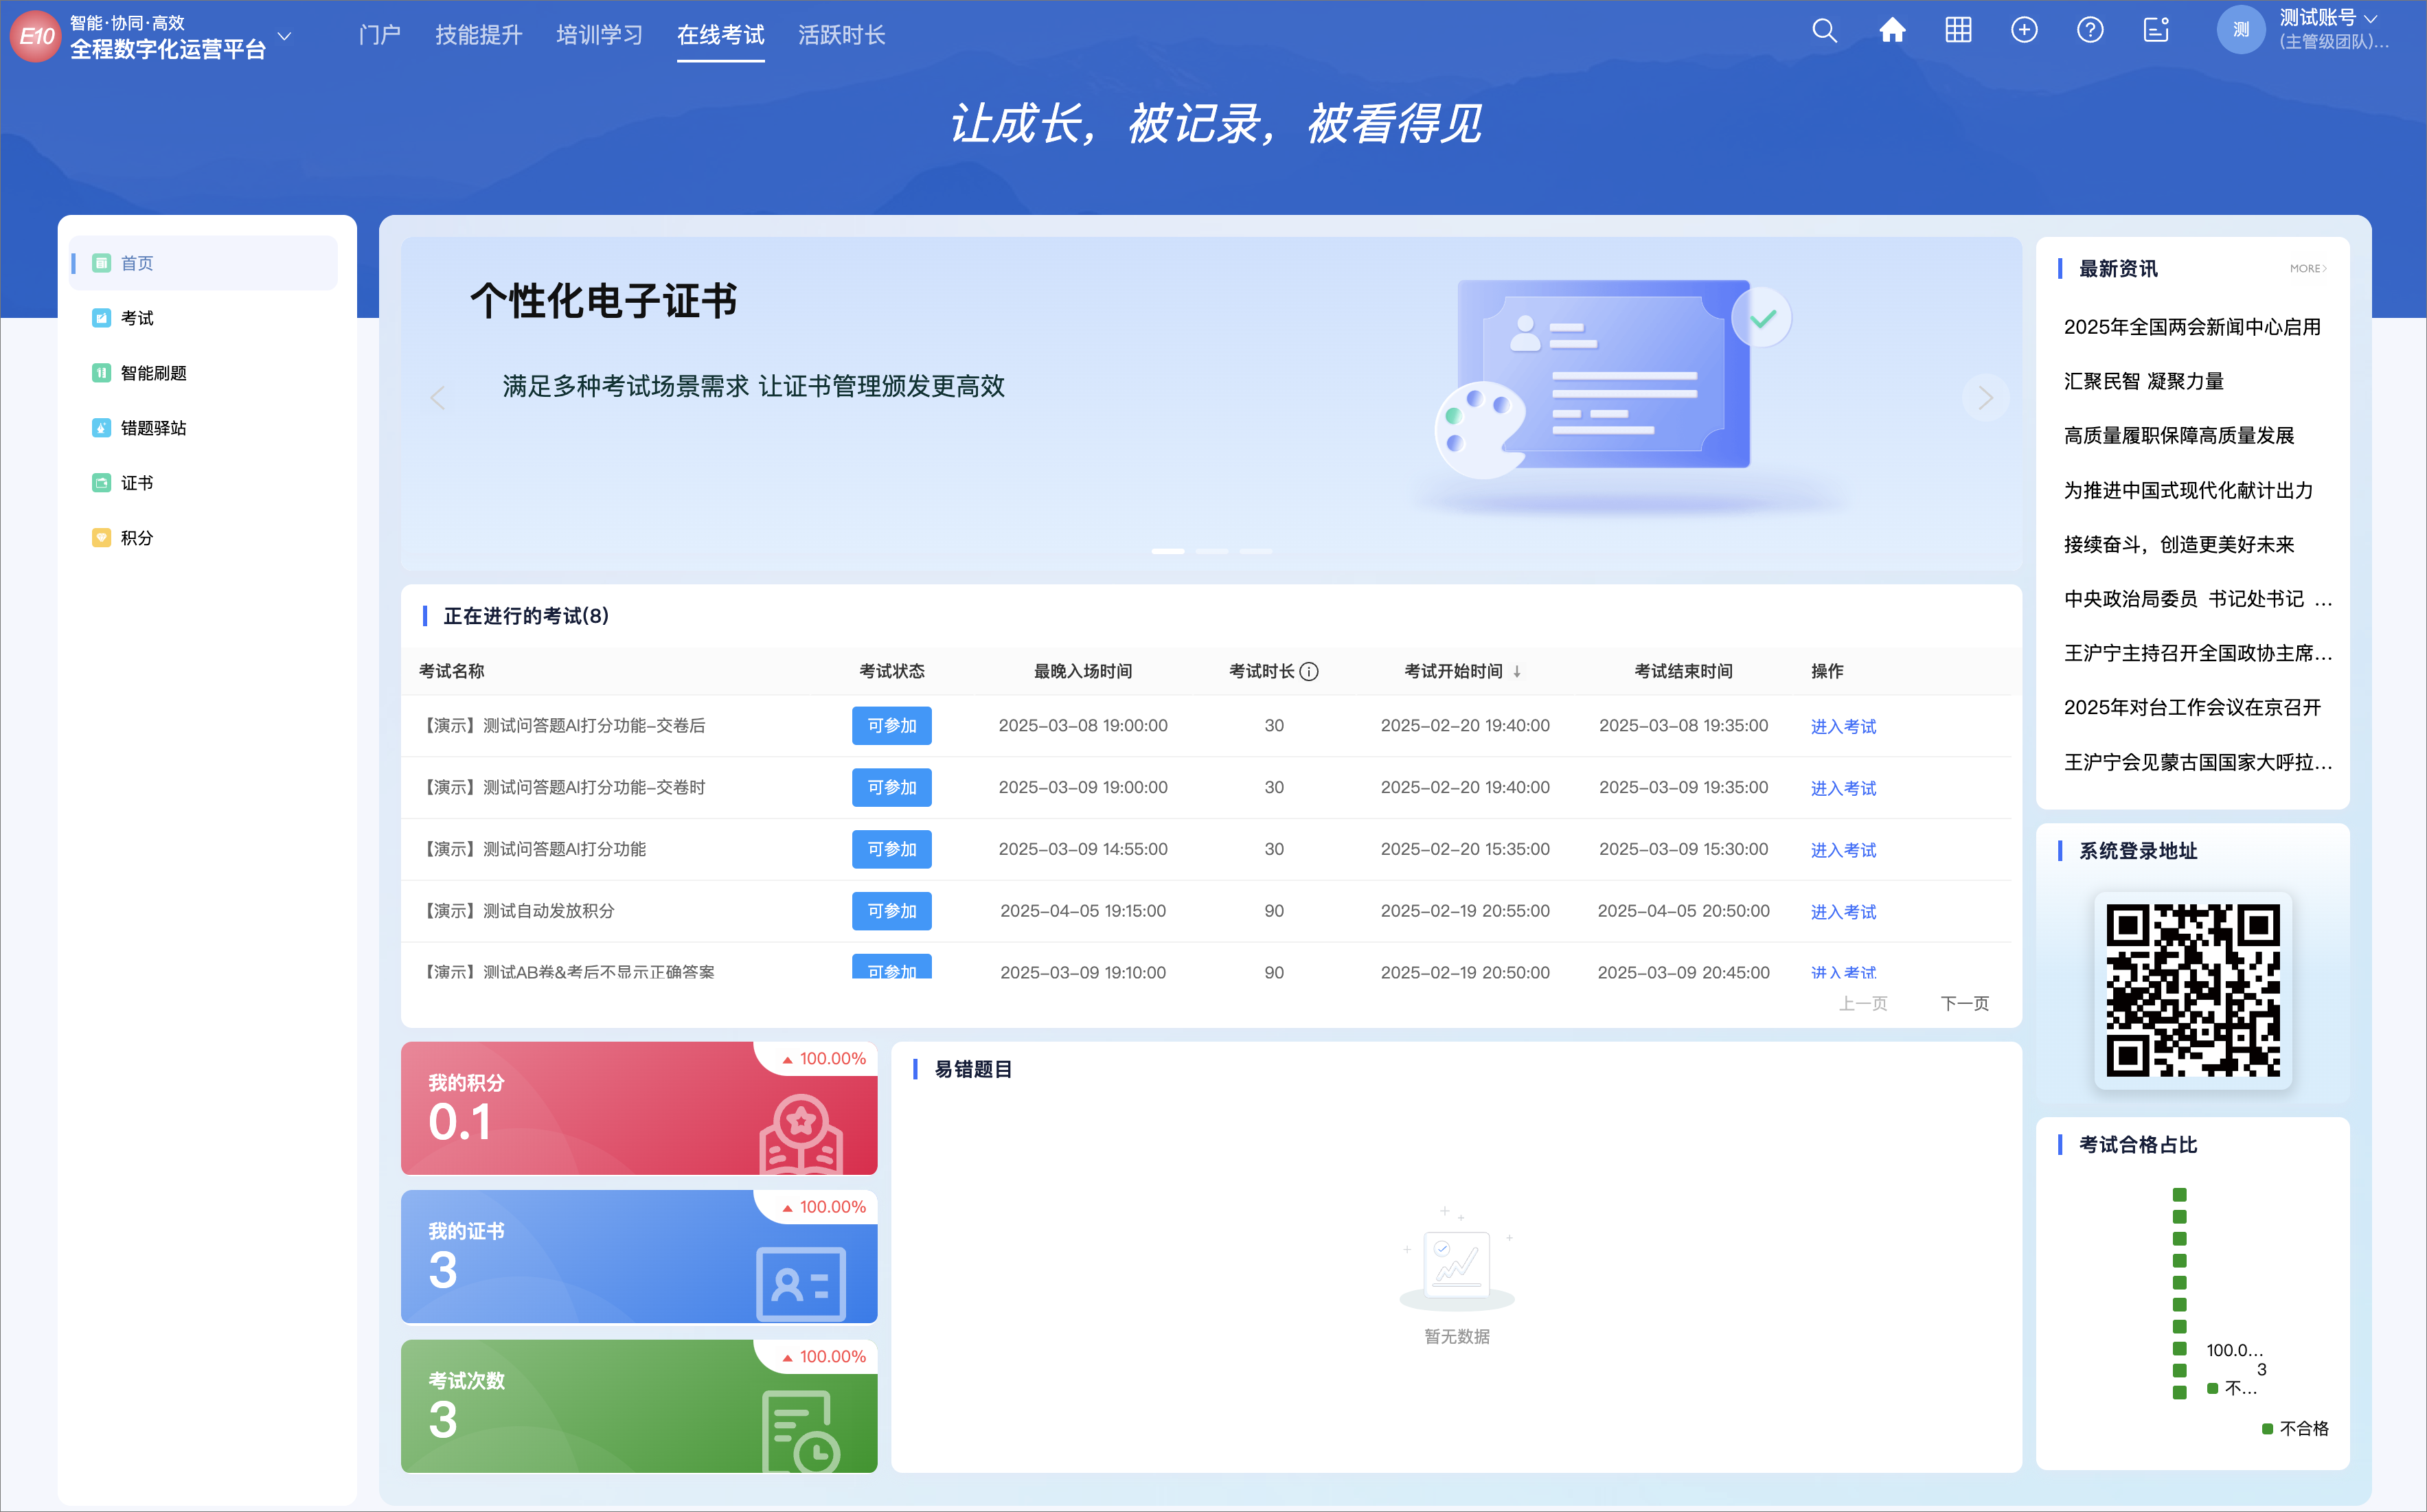The width and height of the screenshot is (2427, 1512).
Task: Click the 智能刷题 sidebar icon
Action: click(x=101, y=373)
